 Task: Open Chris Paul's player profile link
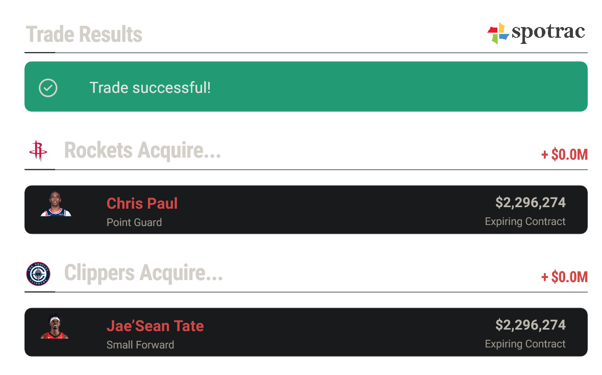[x=142, y=203]
